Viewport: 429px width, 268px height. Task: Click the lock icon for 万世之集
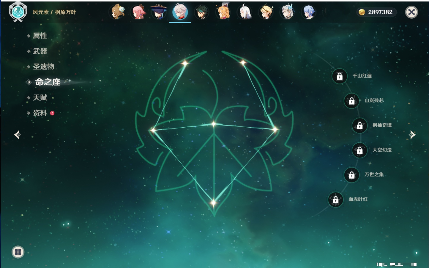click(352, 175)
